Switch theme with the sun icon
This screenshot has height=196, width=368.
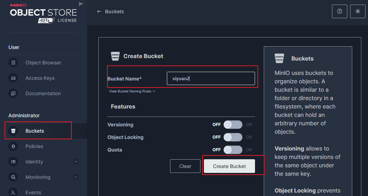(358, 12)
